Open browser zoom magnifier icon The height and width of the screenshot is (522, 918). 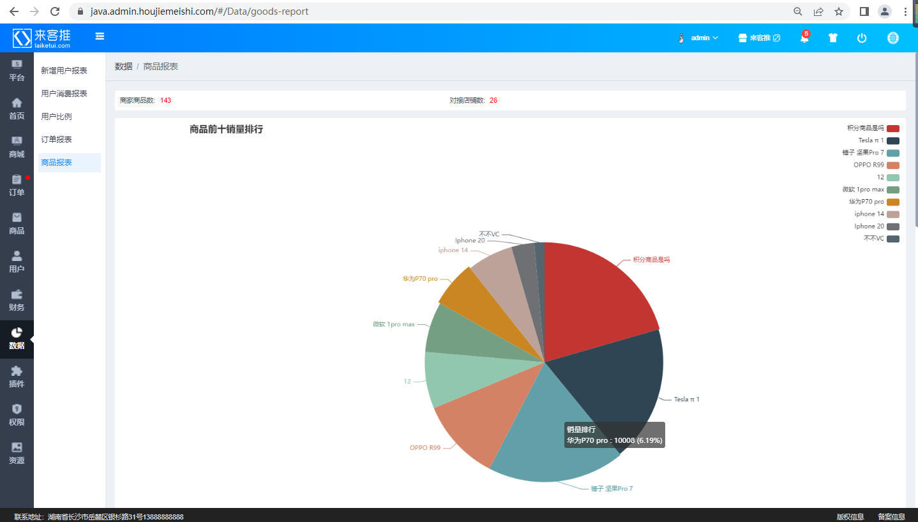pos(798,11)
